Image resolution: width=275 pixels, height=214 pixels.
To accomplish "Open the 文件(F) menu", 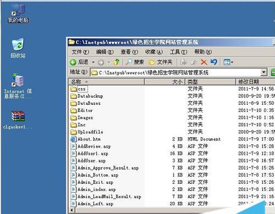I will (x=80, y=52).
